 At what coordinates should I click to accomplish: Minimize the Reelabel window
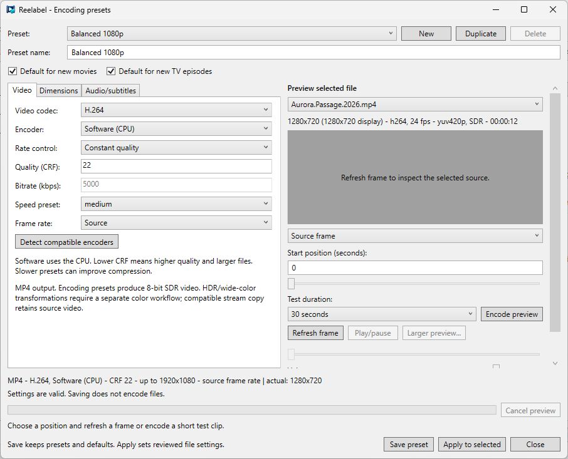click(x=496, y=10)
